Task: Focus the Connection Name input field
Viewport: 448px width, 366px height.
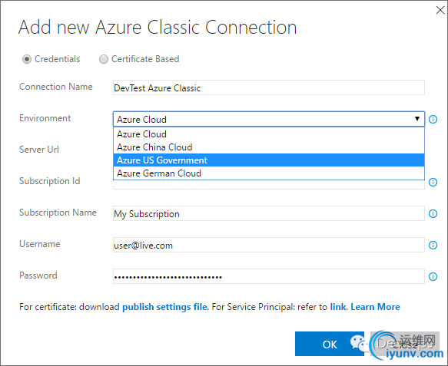Action: click(x=269, y=87)
